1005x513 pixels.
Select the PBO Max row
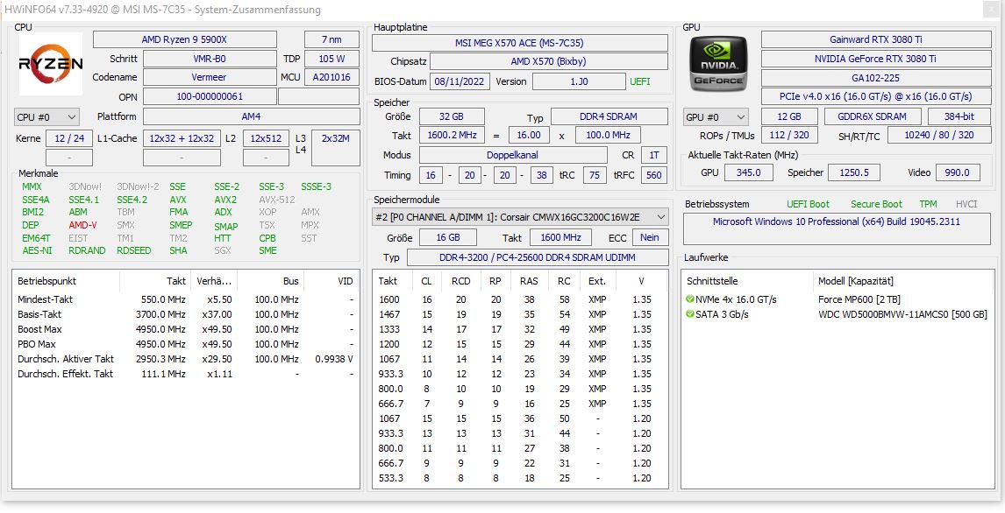186,344
